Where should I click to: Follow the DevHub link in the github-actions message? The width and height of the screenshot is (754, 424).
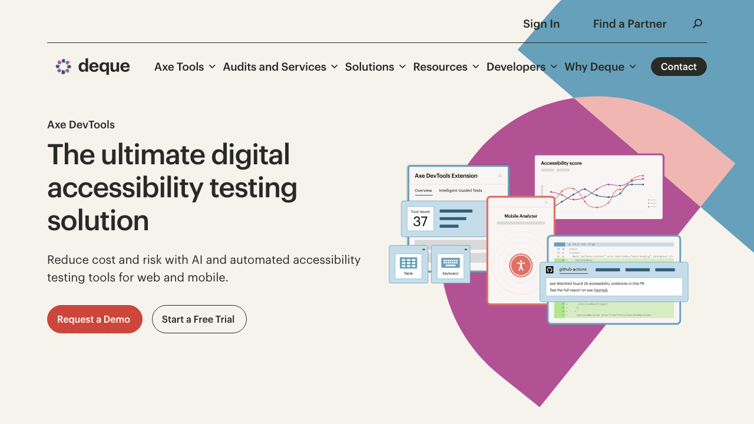(x=601, y=290)
